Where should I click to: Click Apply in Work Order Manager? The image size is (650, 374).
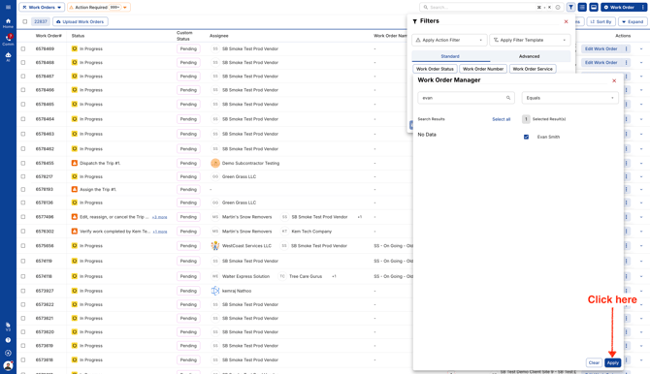[613, 362]
